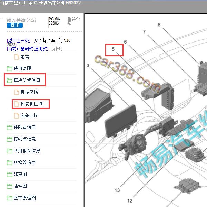207x207 pixels.
Task: Open the 前言 document
Action: click(x=25, y=57)
